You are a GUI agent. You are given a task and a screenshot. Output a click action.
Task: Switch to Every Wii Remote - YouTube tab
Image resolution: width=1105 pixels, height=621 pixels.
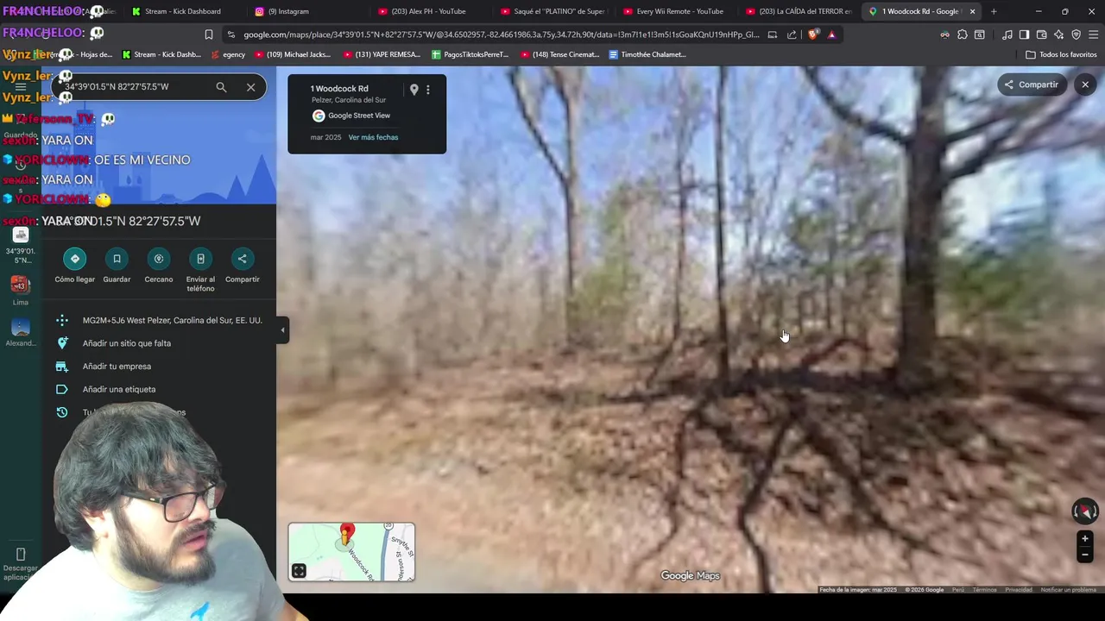(x=679, y=11)
